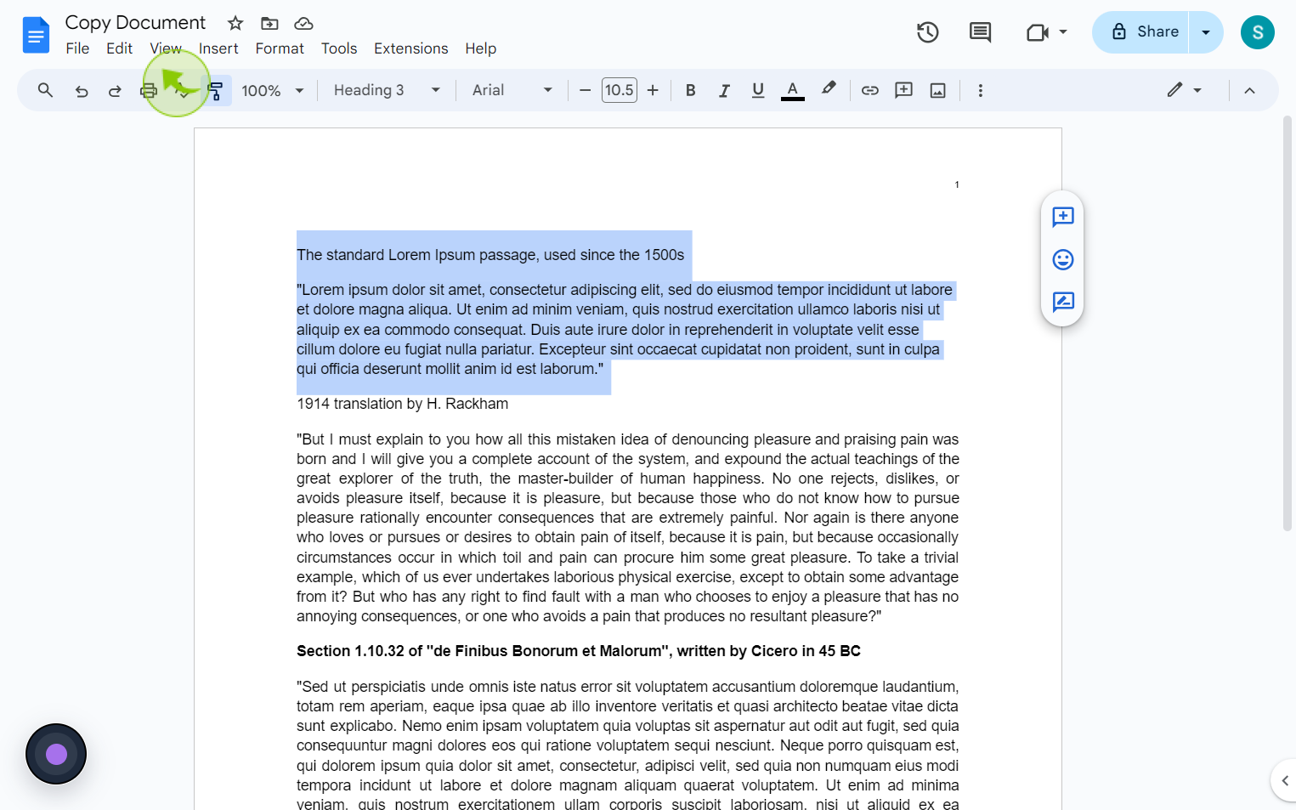Insert a link

coord(870,90)
